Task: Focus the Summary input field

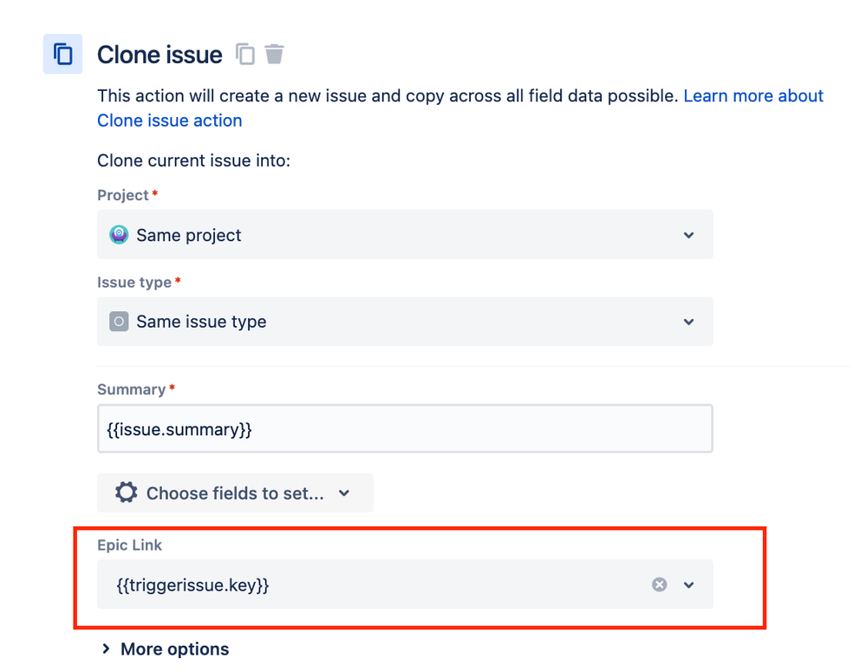Action: (405, 429)
